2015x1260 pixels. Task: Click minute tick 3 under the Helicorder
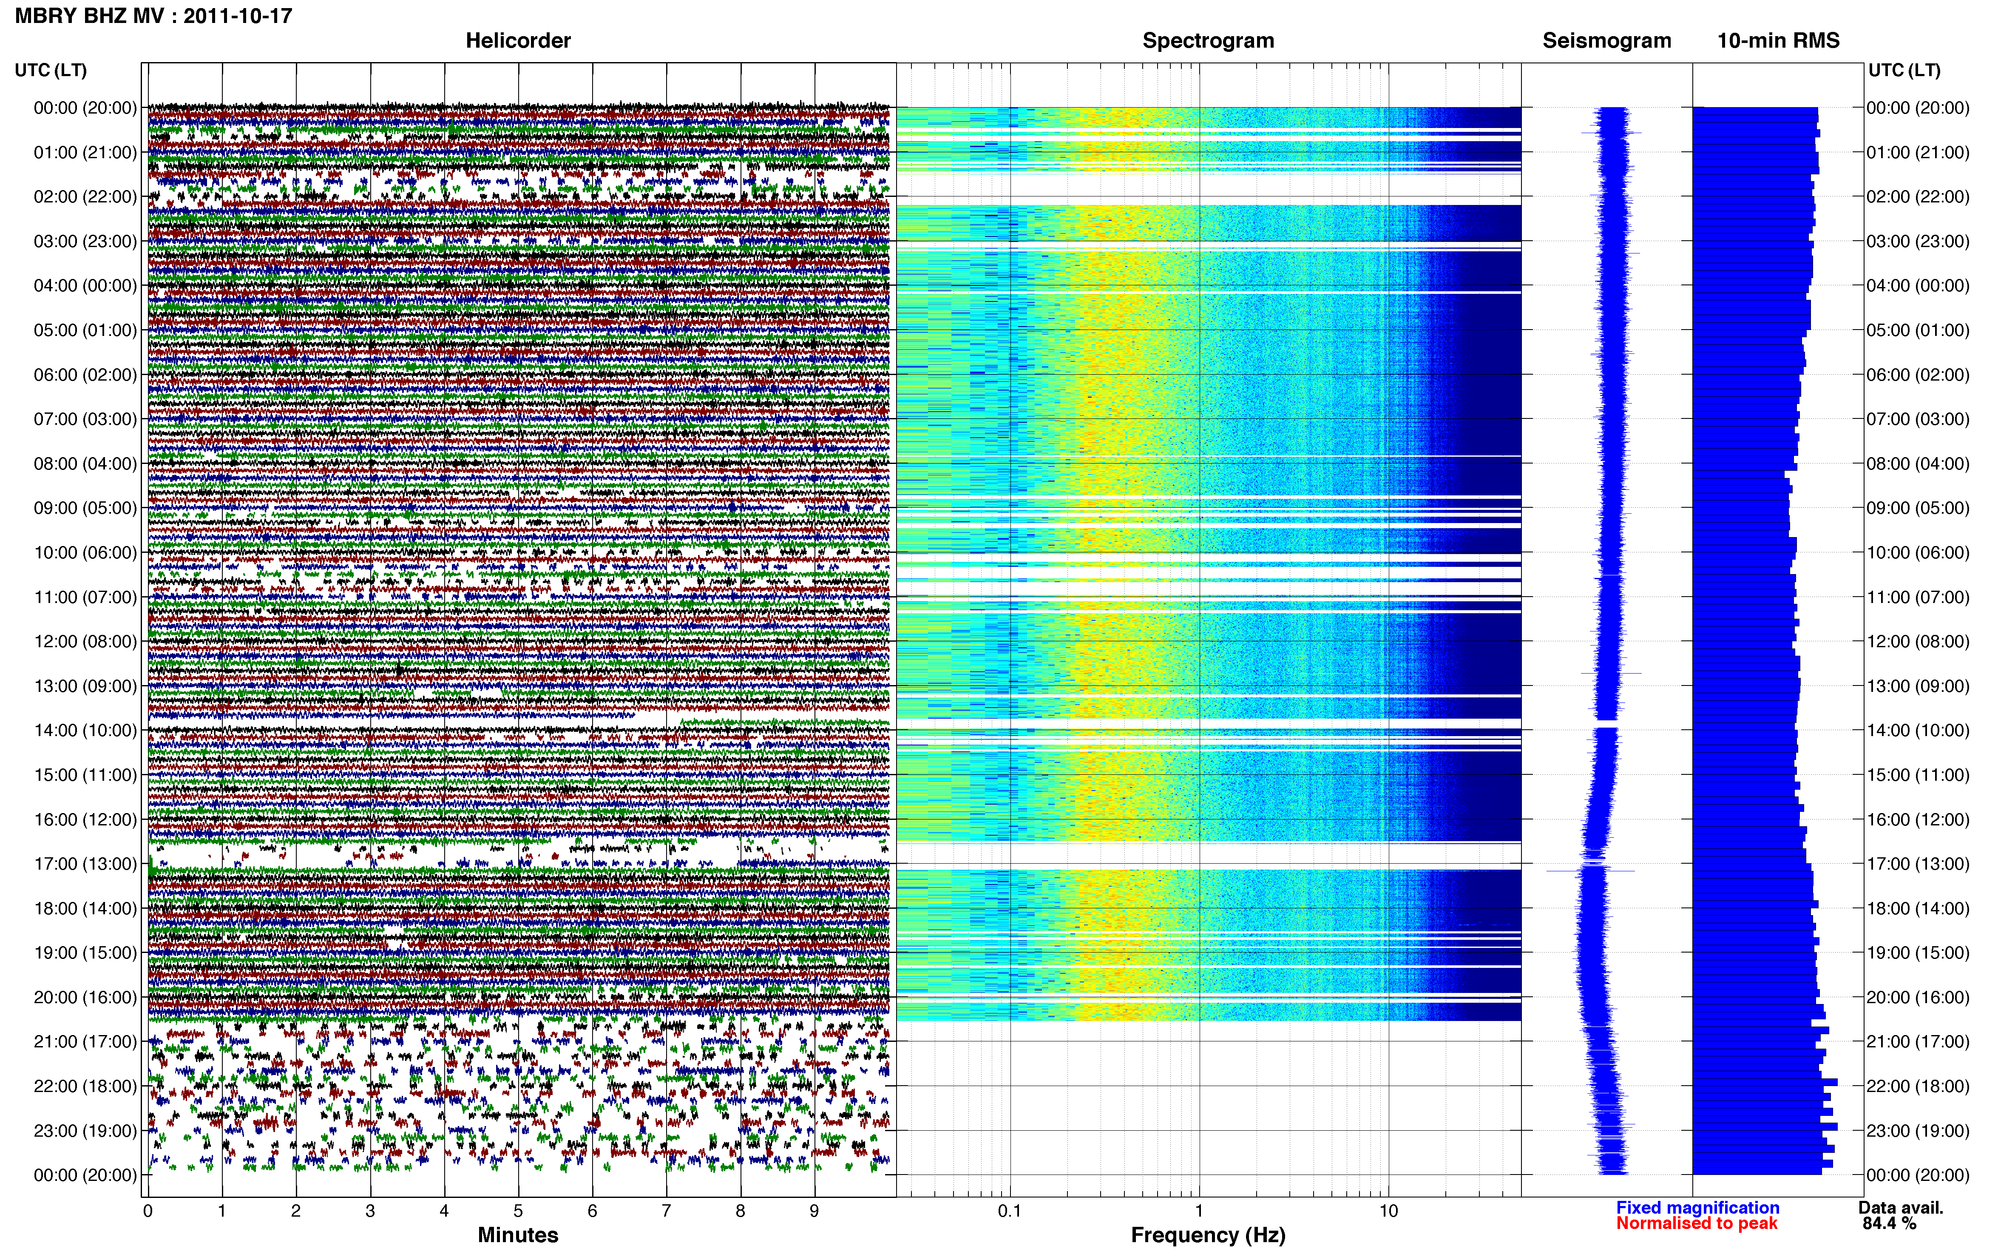(x=370, y=1211)
